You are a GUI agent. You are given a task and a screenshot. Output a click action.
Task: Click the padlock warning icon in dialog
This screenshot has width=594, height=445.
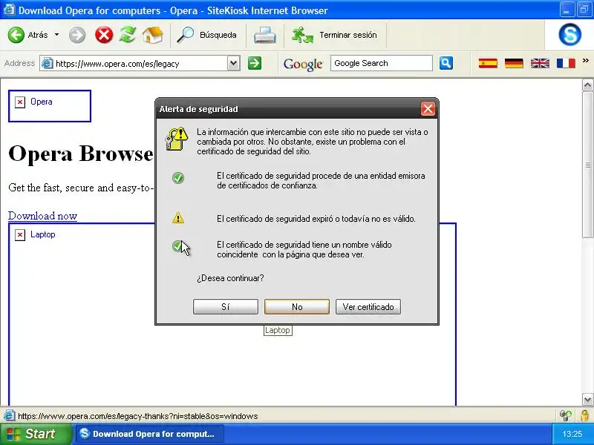(177, 139)
